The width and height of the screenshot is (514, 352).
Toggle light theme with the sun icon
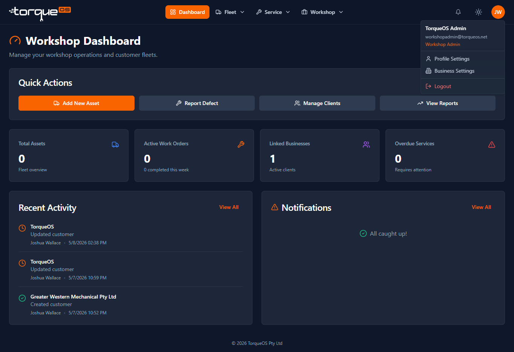click(479, 12)
